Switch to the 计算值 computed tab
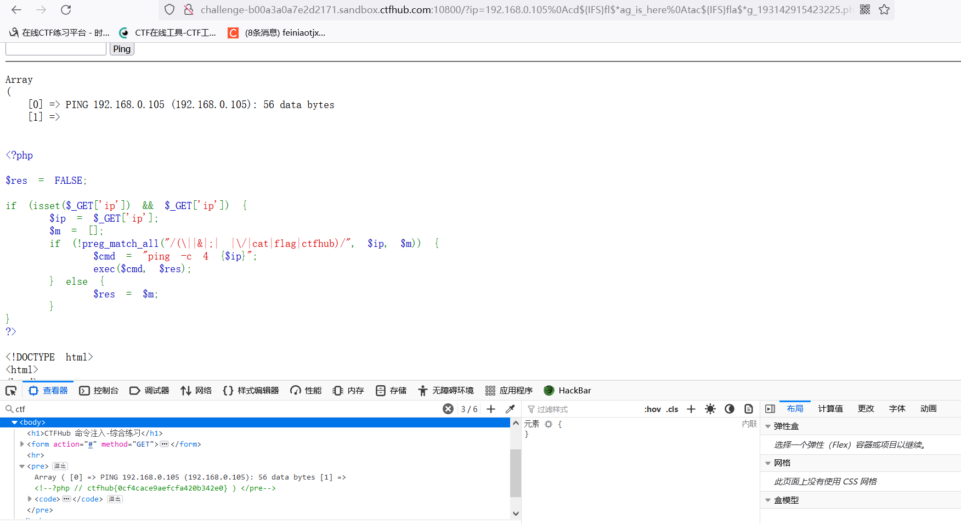The width and height of the screenshot is (961, 524). click(830, 409)
